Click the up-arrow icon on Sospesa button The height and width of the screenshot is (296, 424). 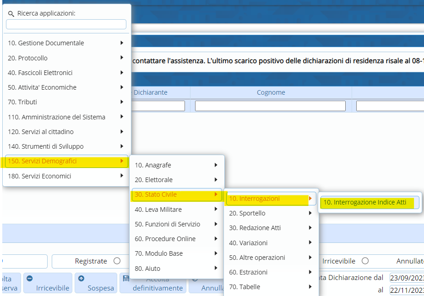[82, 278]
